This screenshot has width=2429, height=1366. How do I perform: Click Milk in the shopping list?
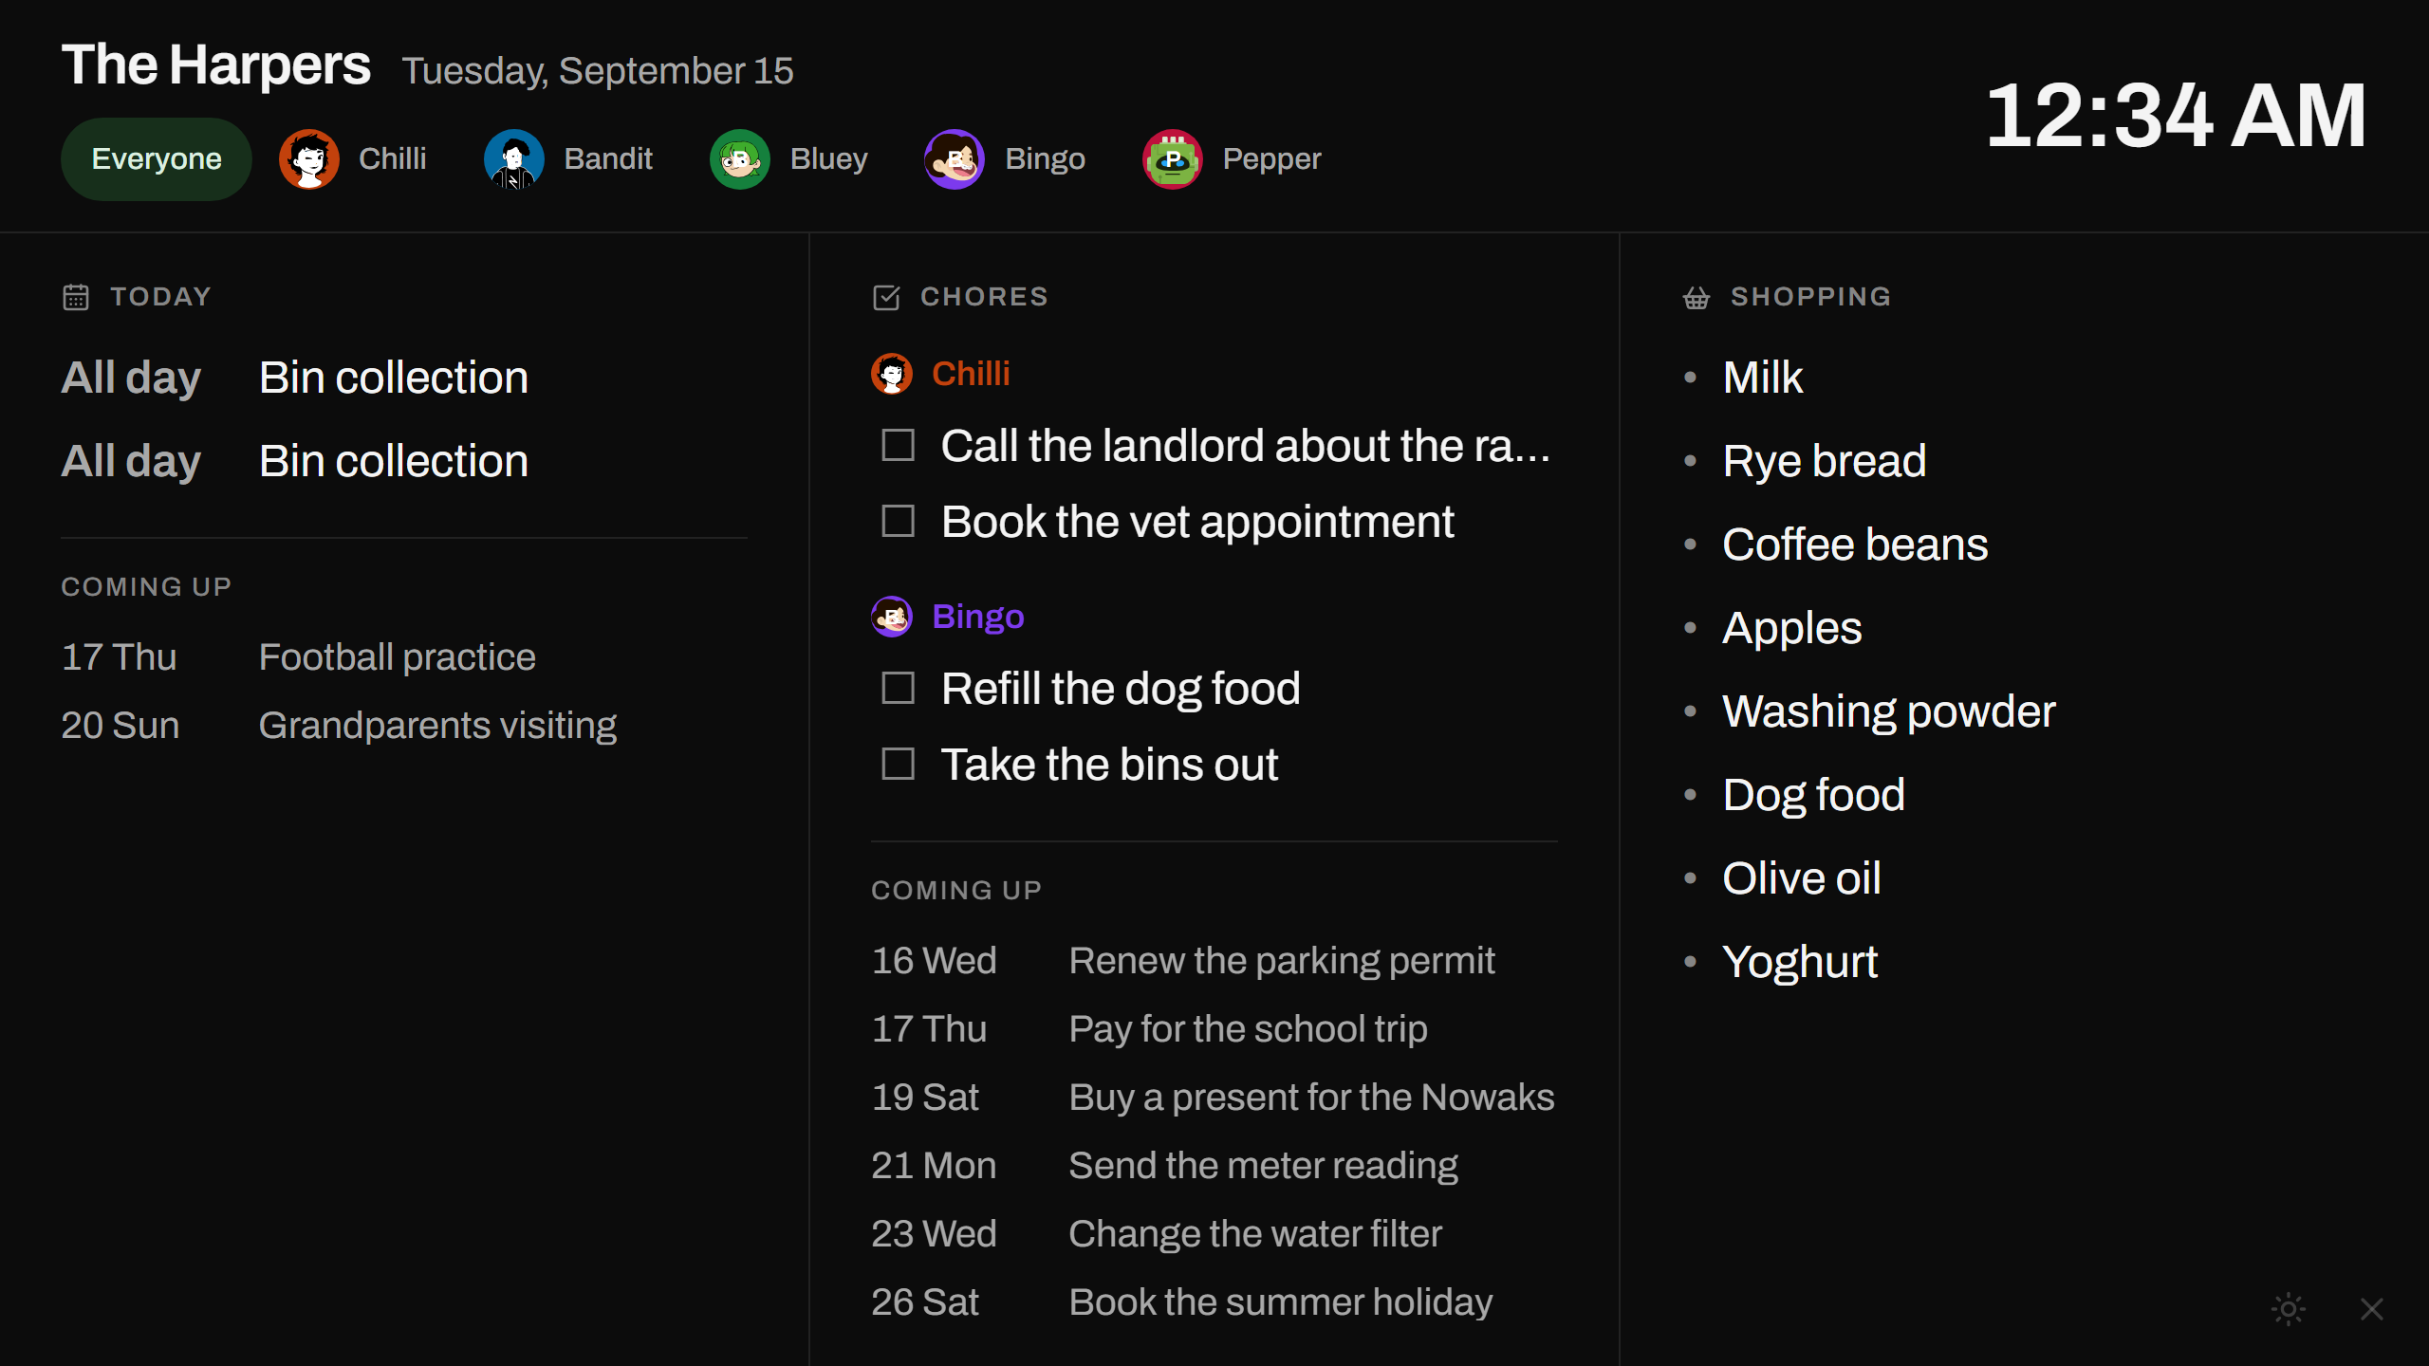1762,378
